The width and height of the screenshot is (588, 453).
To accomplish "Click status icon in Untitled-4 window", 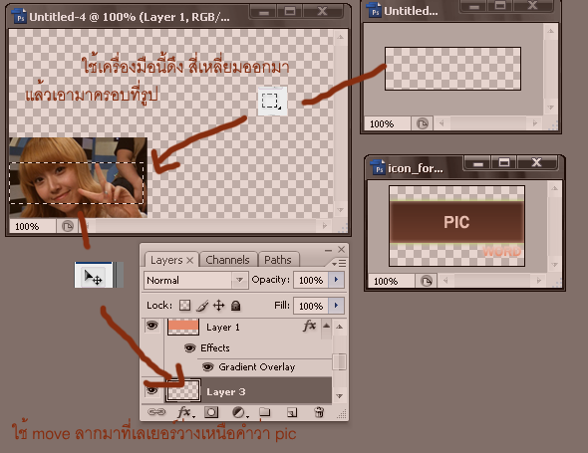I will (68, 226).
